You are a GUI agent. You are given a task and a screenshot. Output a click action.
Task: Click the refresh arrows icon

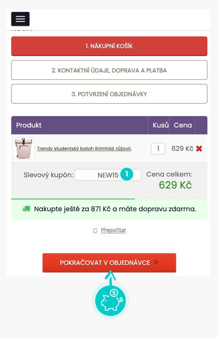[x=95, y=230]
